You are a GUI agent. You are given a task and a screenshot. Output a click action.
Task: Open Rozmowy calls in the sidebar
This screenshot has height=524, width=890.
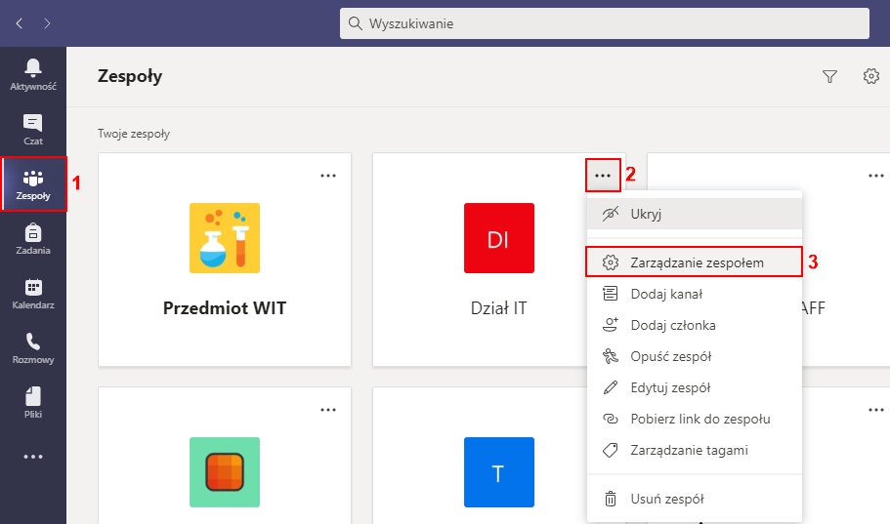pos(33,348)
